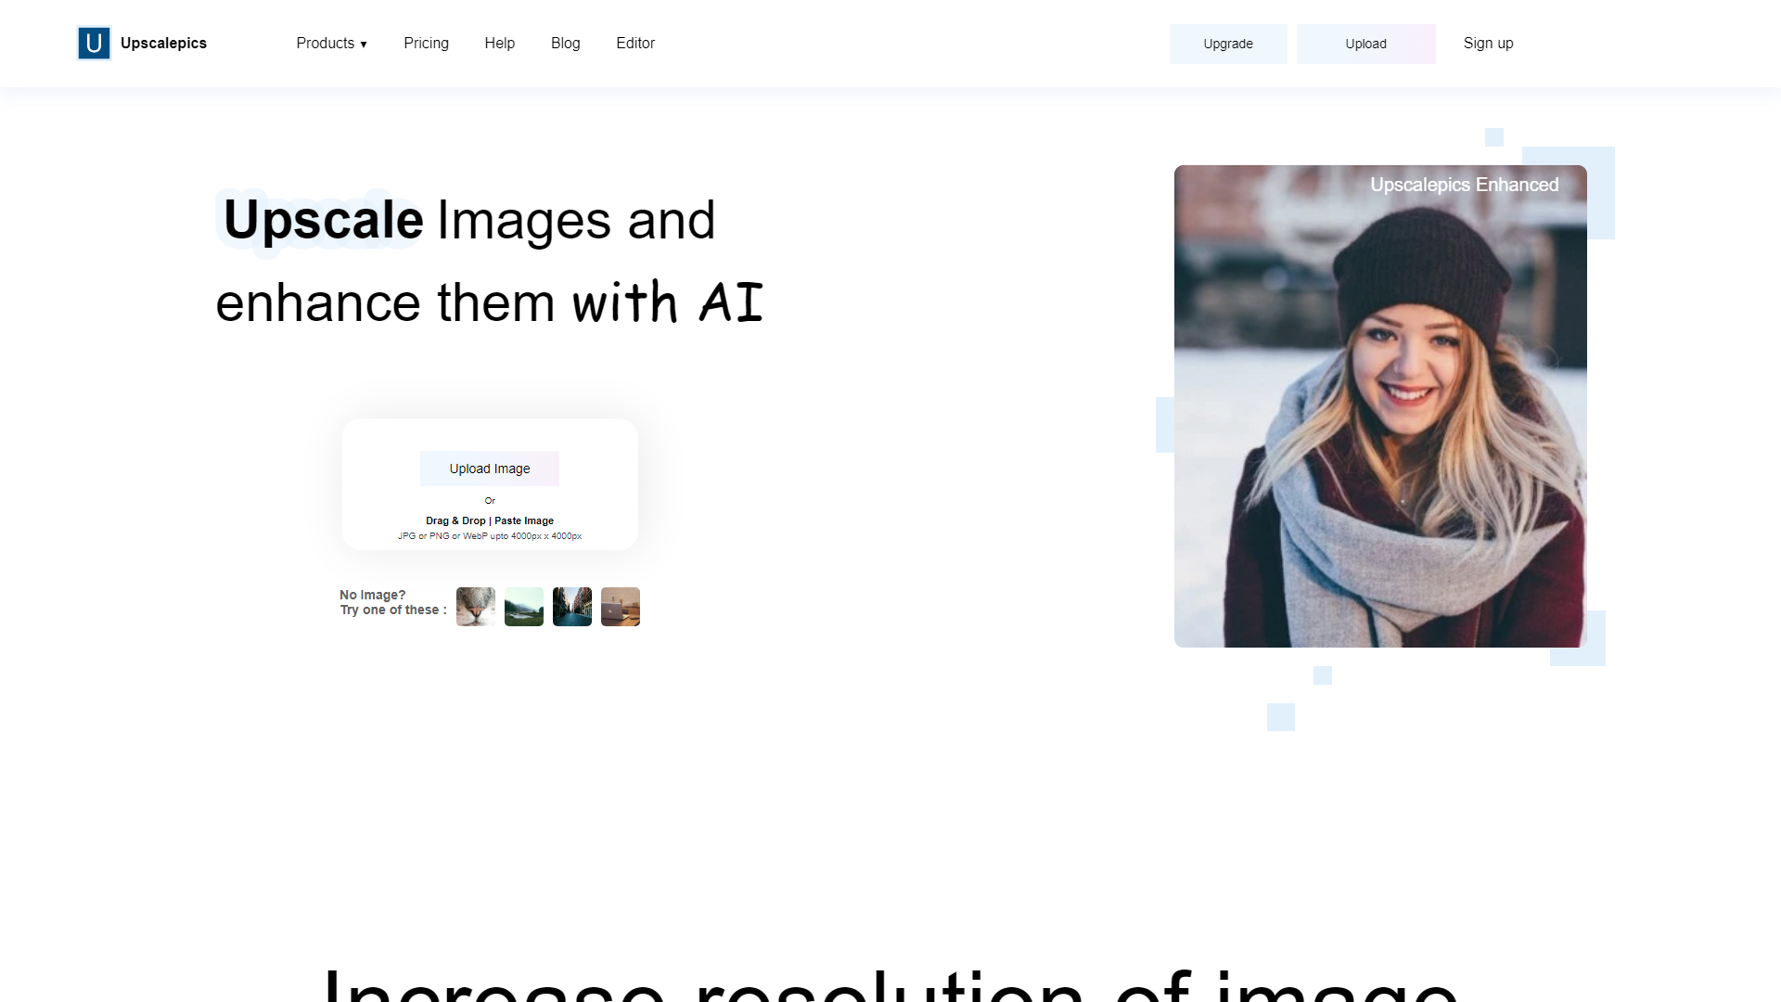Go to the Blog page
The height and width of the screenshot is (1002, 1781).
pyautogui.click(x=565, y=44)
